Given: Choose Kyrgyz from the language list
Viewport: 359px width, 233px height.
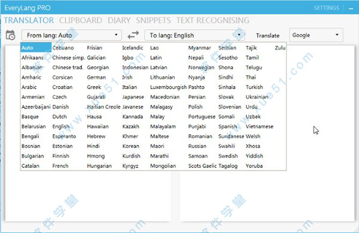Looking at the screenshot, I should click(x=130, y=166).
